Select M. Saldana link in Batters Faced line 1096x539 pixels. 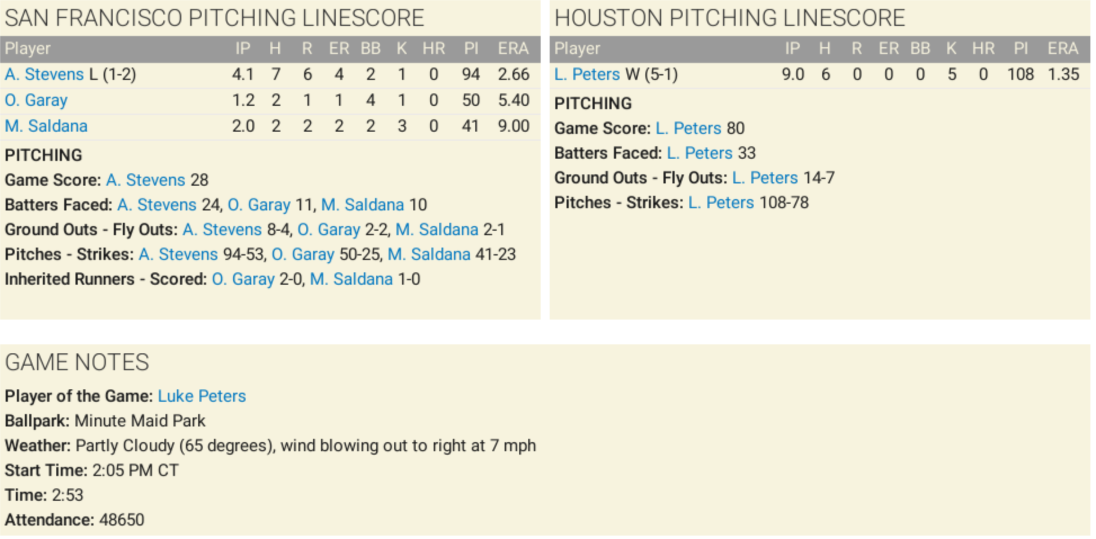(362, 205)
